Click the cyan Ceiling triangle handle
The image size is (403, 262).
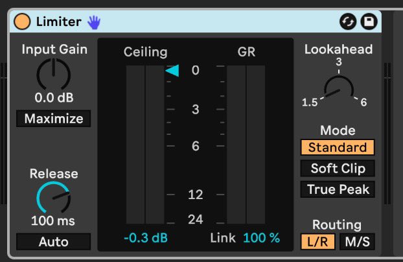click(172, 71)
